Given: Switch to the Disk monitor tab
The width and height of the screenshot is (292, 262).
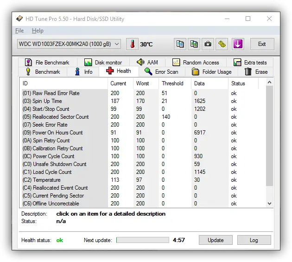Looking at the screenshot, I should tap(103, 63).
